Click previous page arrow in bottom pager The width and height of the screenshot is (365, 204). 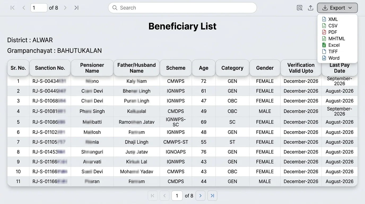tap(164, 196)
